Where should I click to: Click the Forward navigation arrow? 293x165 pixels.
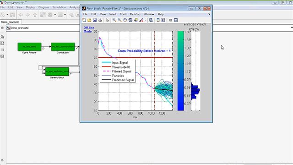27,15
